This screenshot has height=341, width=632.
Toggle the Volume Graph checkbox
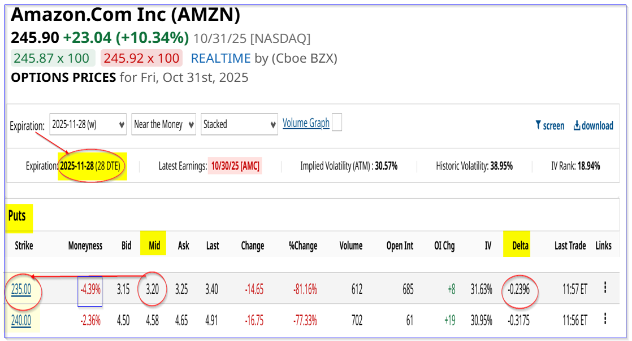337,123
